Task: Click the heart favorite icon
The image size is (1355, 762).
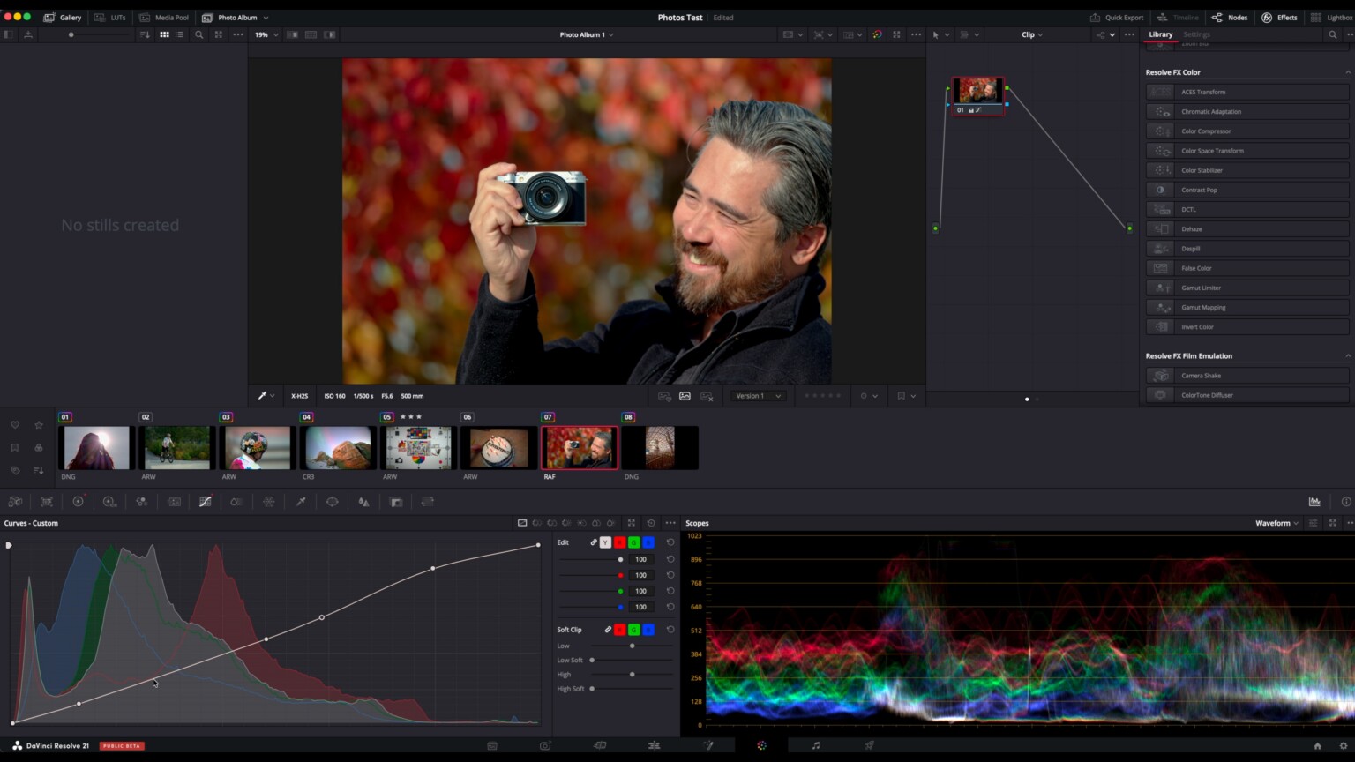Action: 15,425
